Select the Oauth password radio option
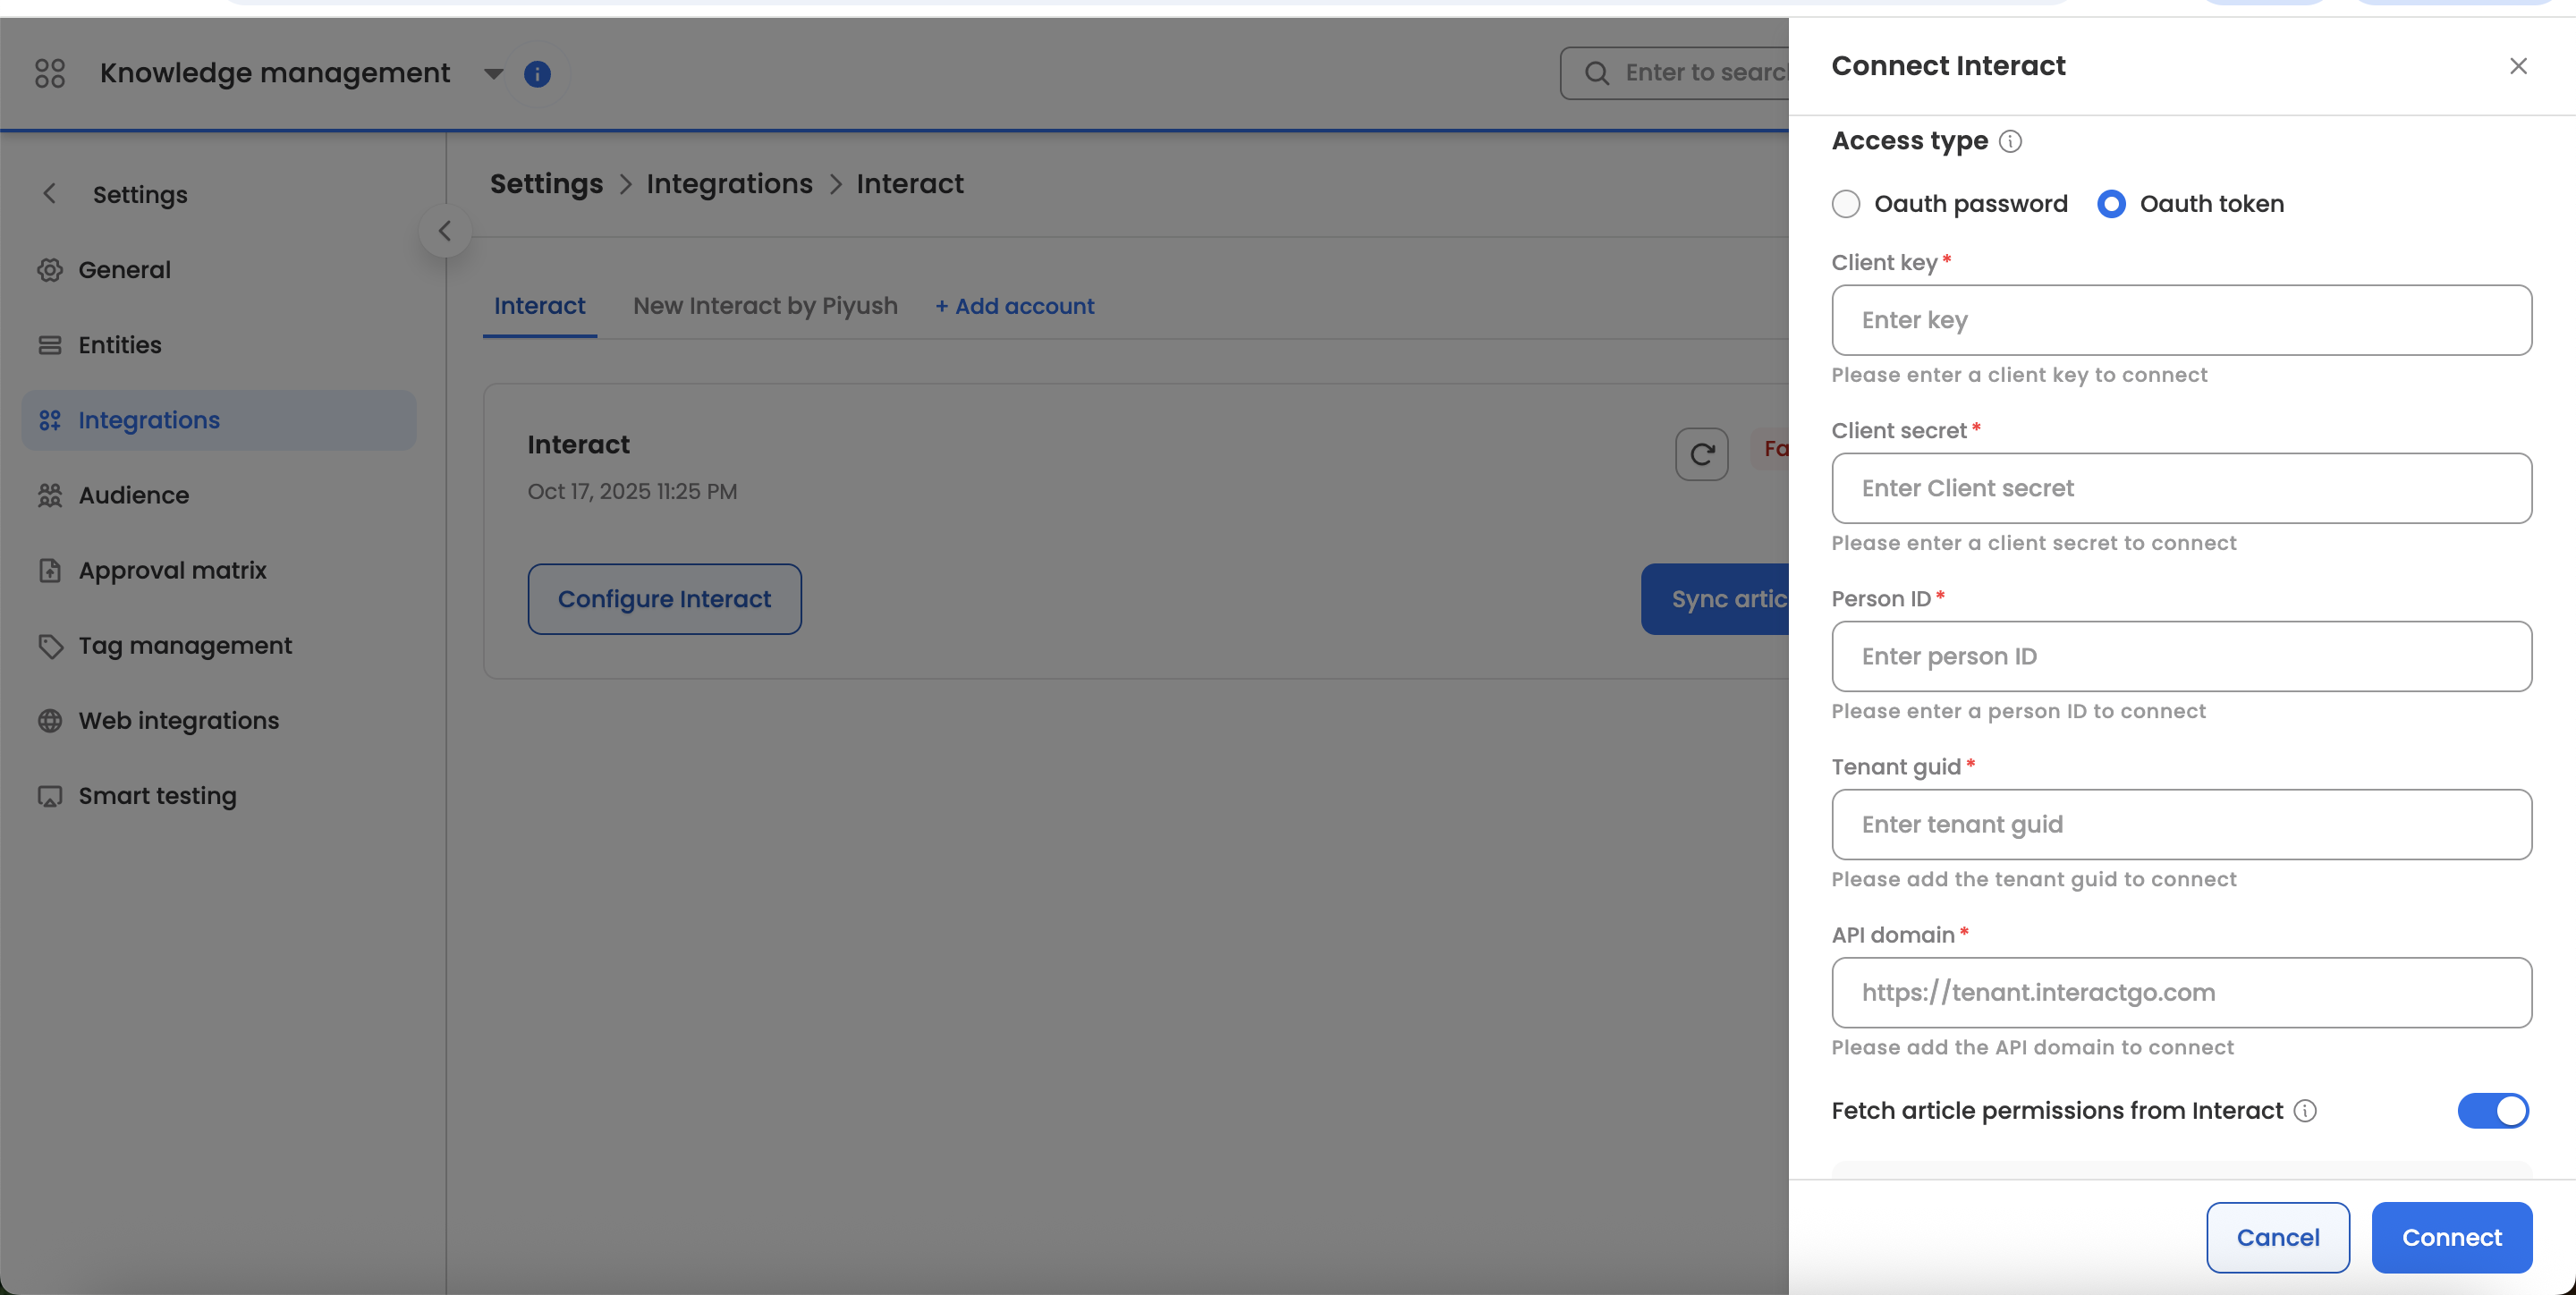 [x=1846, y=204]
